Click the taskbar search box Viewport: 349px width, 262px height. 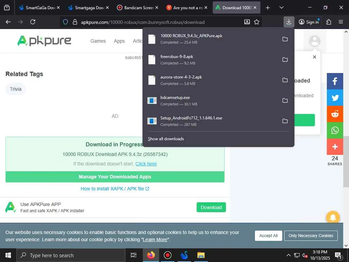71,255
